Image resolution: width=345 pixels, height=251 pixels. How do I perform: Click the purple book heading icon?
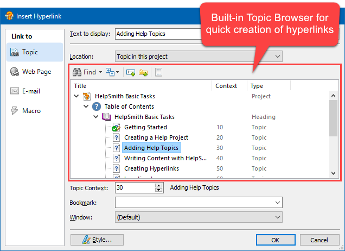tap(106, 117)
